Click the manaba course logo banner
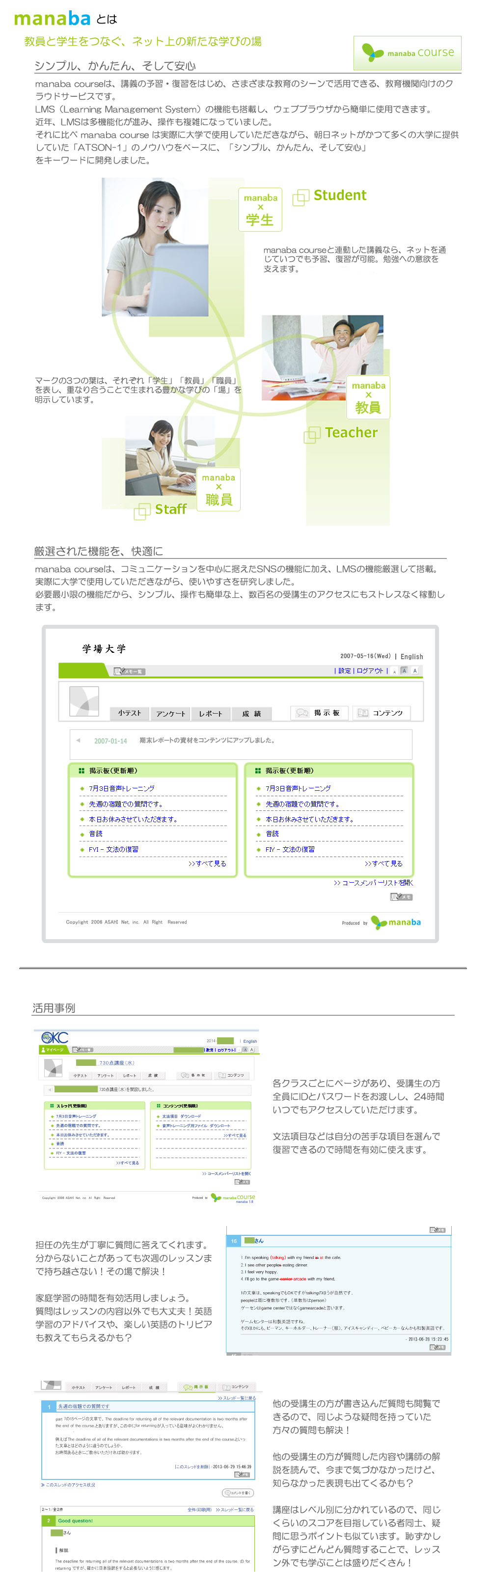This screenshot has height=1587, width=493. pos(408,53)
